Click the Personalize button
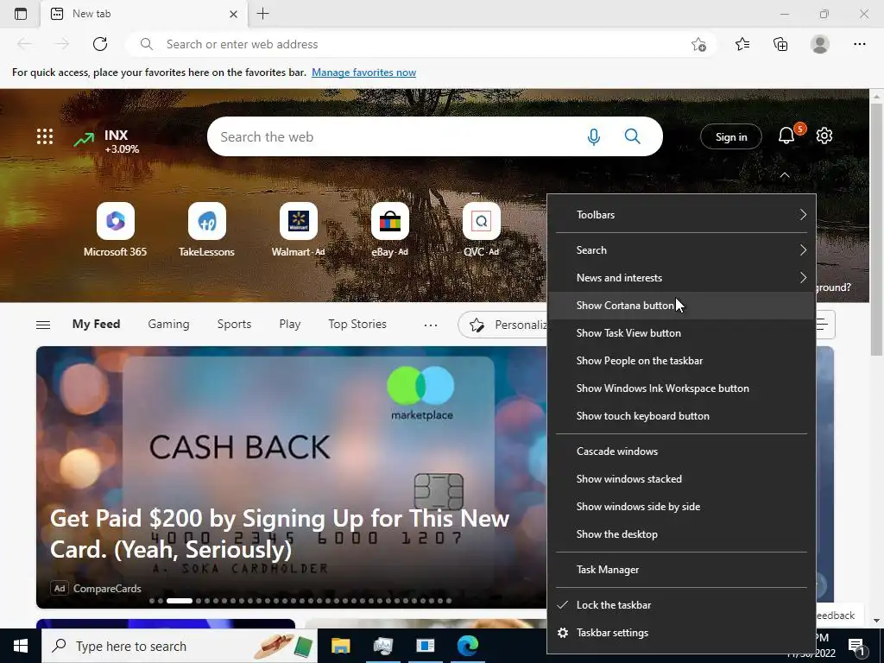This screenshot has width=884, height=663. coord(503,325)
